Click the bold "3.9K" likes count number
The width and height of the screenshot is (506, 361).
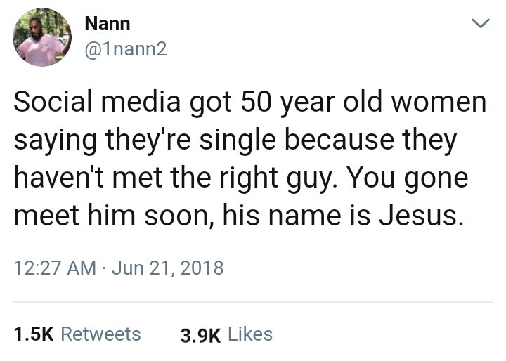pos(201,335)
